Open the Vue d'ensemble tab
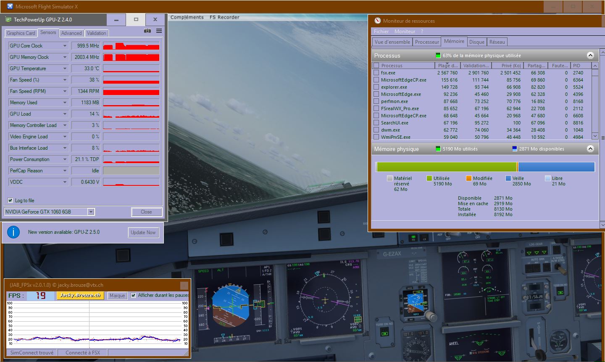 (x=392, y=42)
